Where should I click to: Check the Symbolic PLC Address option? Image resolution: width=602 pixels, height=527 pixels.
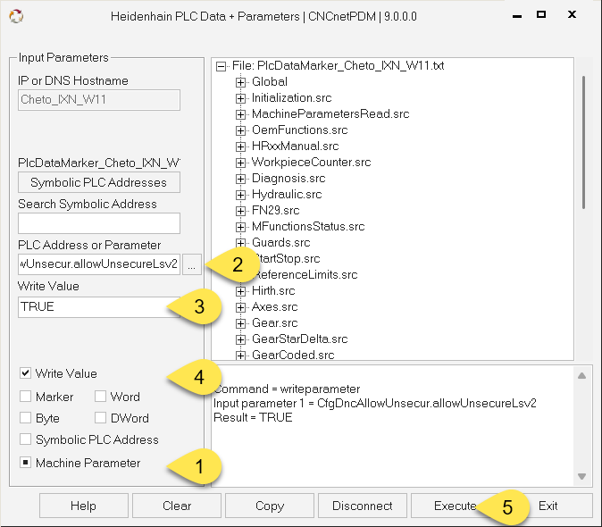click(x=26, y=439)
